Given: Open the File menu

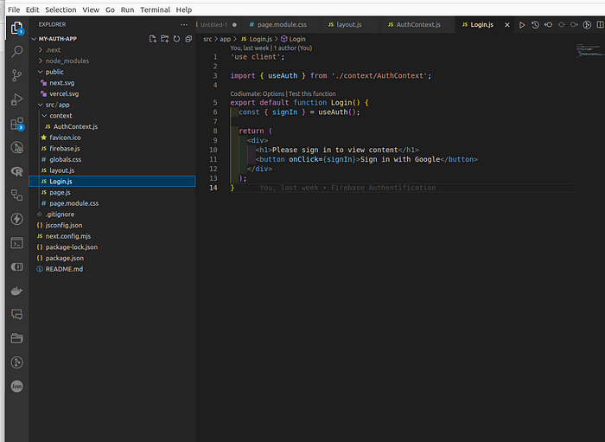Looking at the screenshot, I should [x=14, y=10].
